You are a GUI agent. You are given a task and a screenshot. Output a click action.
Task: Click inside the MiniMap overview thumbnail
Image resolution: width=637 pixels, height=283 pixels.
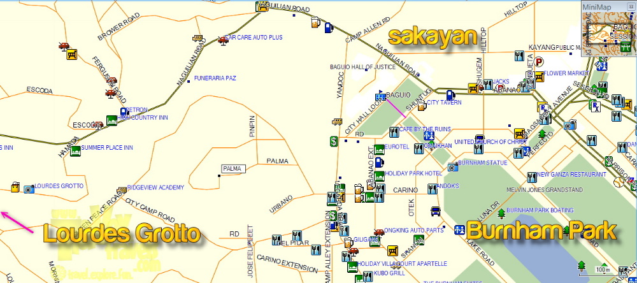click(x=610, y=35)
